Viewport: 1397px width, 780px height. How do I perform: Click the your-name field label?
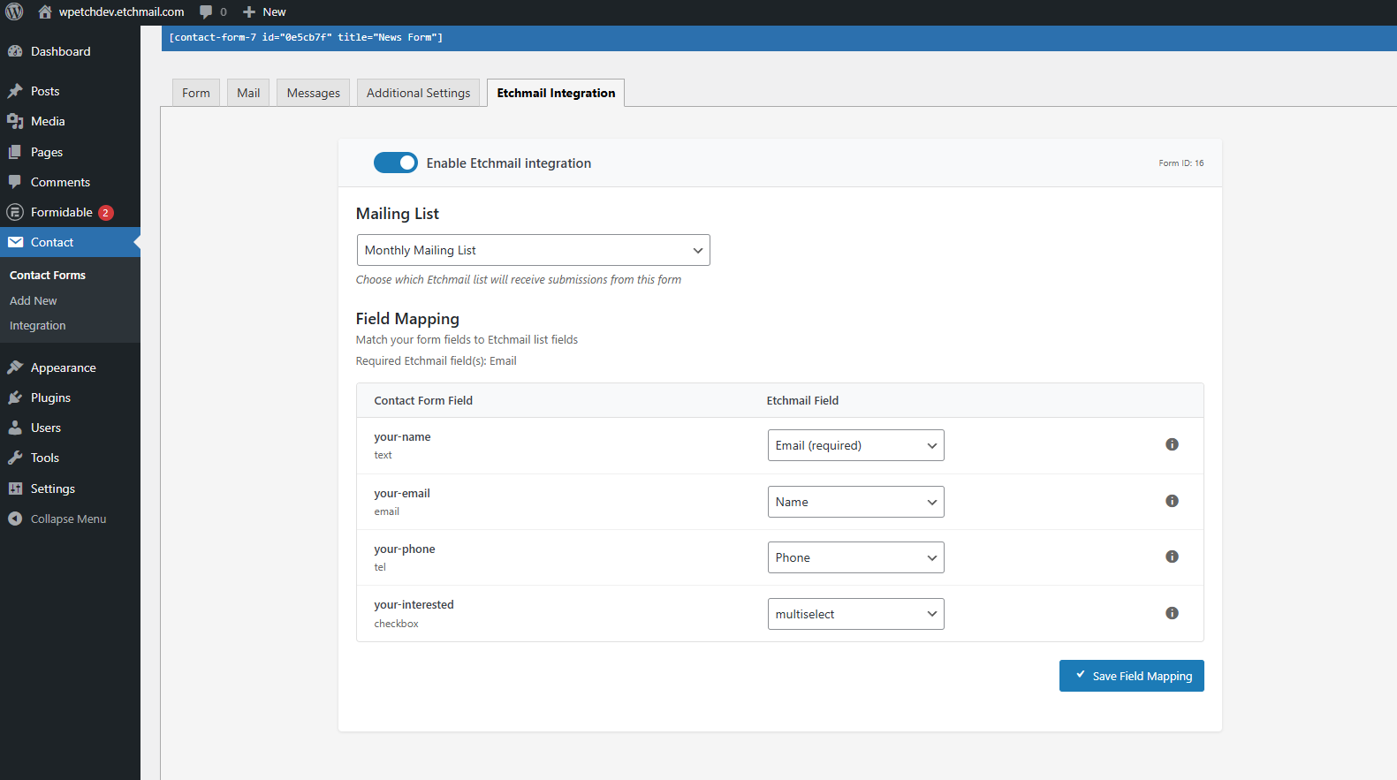[402, 436]
